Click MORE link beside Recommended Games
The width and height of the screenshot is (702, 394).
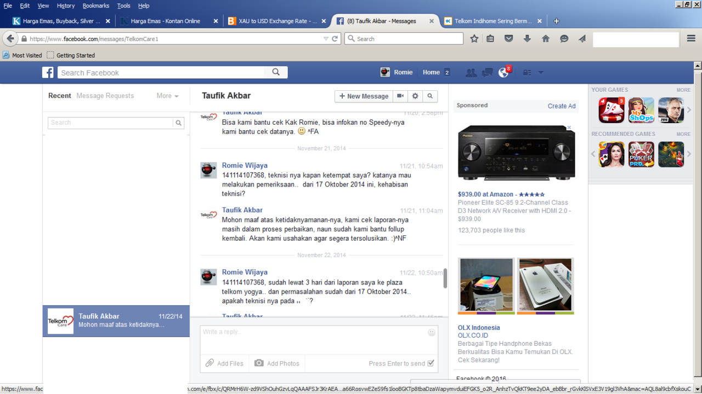683,134
